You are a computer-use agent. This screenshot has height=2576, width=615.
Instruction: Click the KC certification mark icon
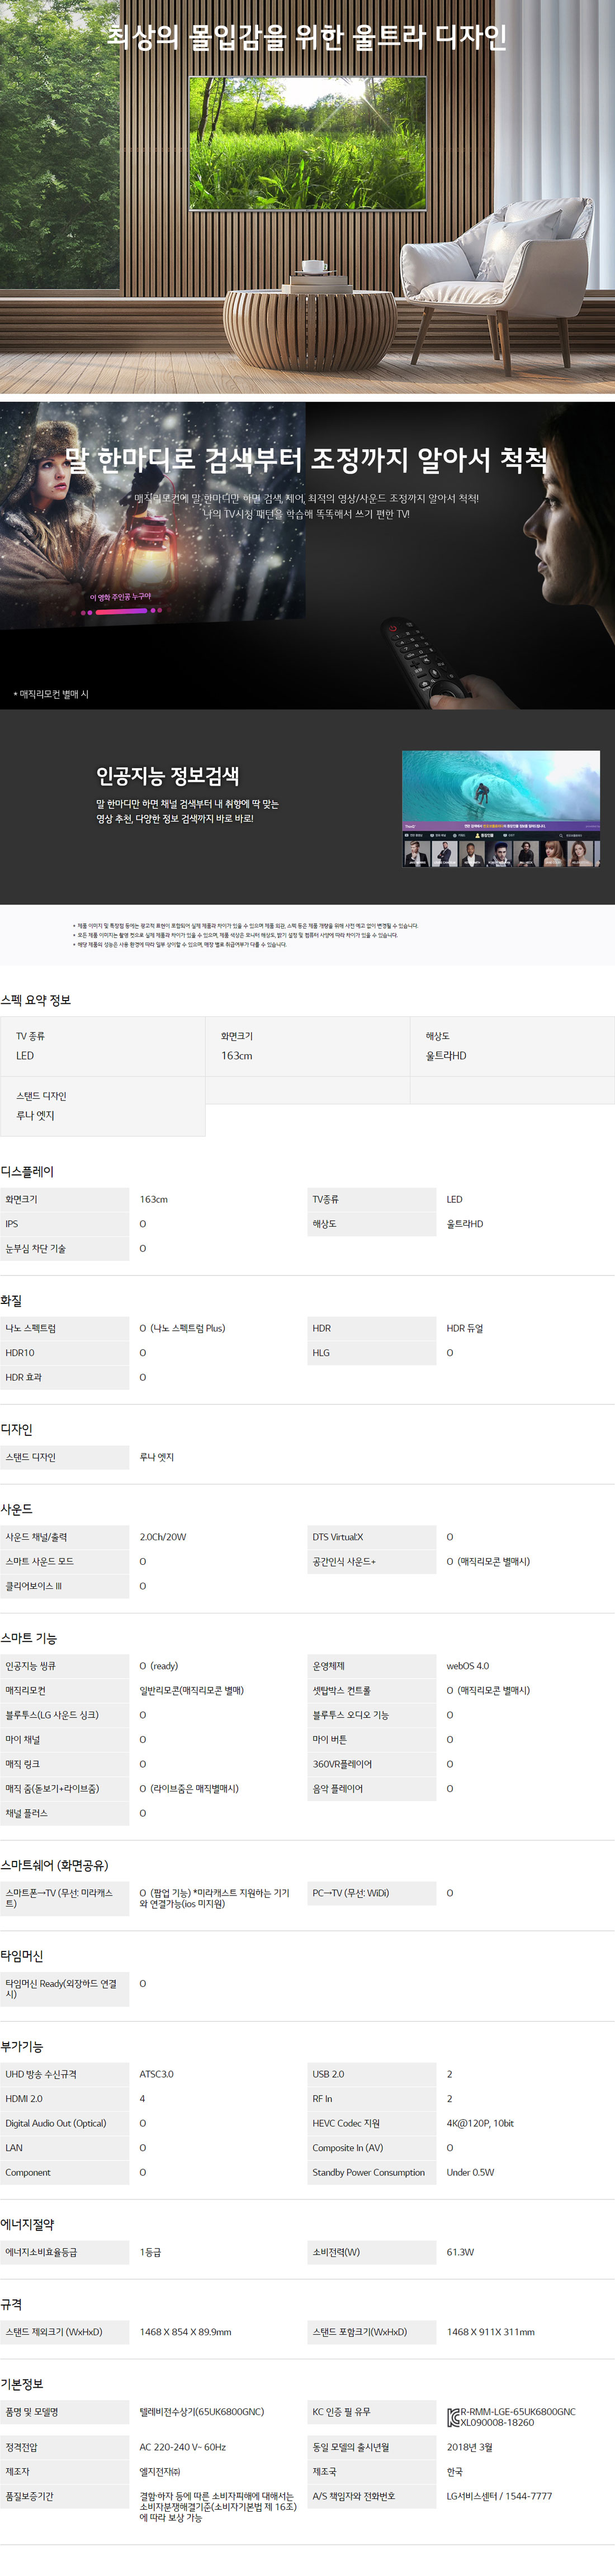coord(453,2417)
